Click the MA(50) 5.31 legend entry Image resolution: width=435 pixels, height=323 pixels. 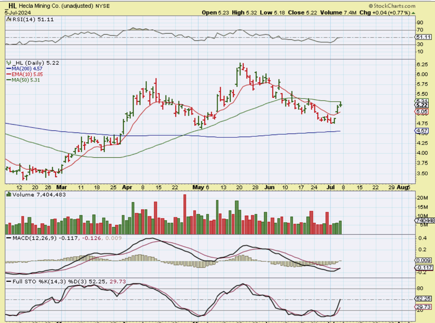tap(25, 80)
